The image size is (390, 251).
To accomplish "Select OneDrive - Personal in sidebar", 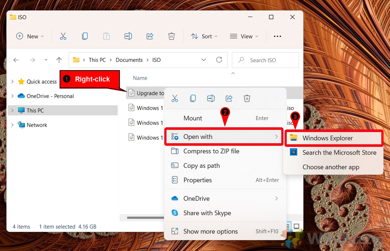I will [x=50, y=96].
